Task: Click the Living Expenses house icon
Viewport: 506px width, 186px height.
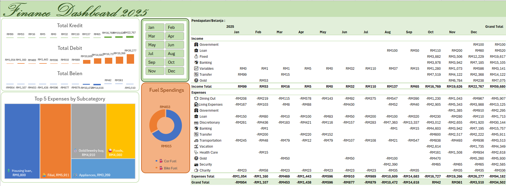Action: pyautogui.click(x=196, y=104)
